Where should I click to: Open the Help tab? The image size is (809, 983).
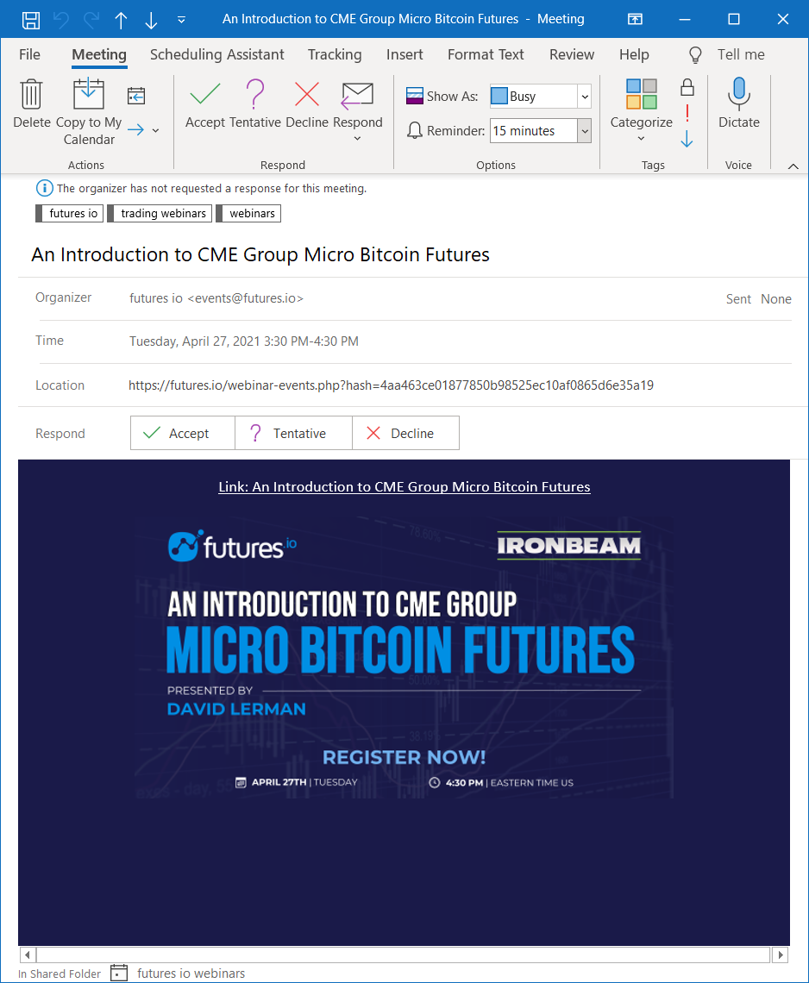[x=634, y=54]
